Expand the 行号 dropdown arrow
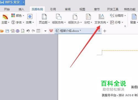This screenshot has width=138, height=100. coord(122,22)
